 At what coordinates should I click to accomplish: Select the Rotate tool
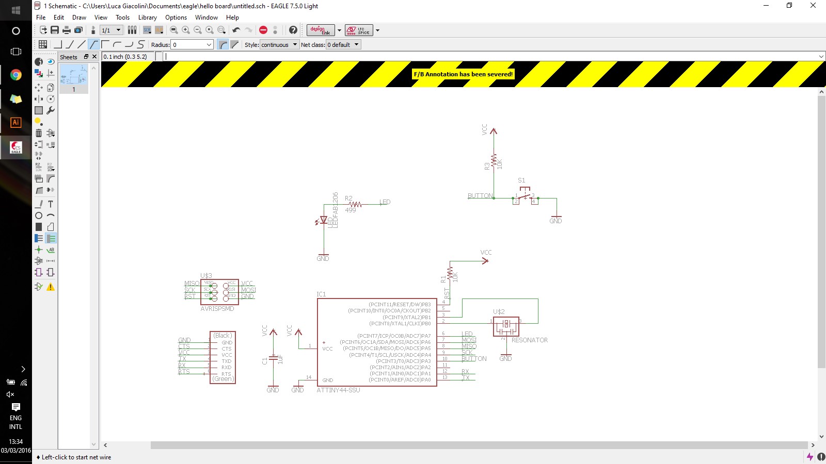51,99
